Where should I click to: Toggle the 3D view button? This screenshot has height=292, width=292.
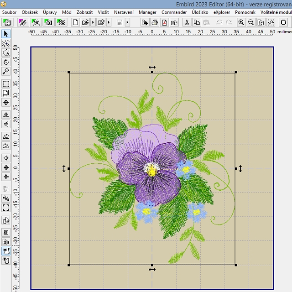tap(6, 242)
